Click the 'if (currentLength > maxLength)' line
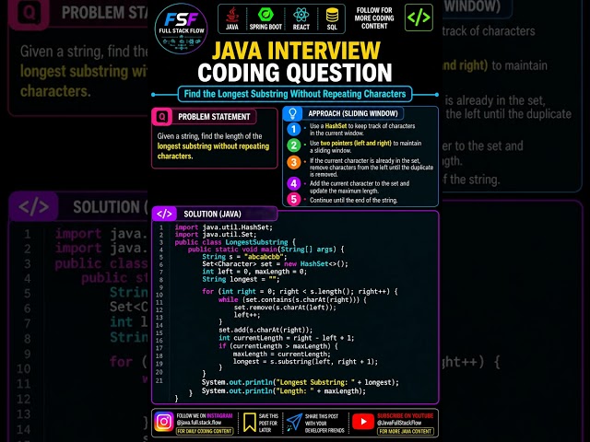Viewport: 590px width, 442px height. (278, 346)
